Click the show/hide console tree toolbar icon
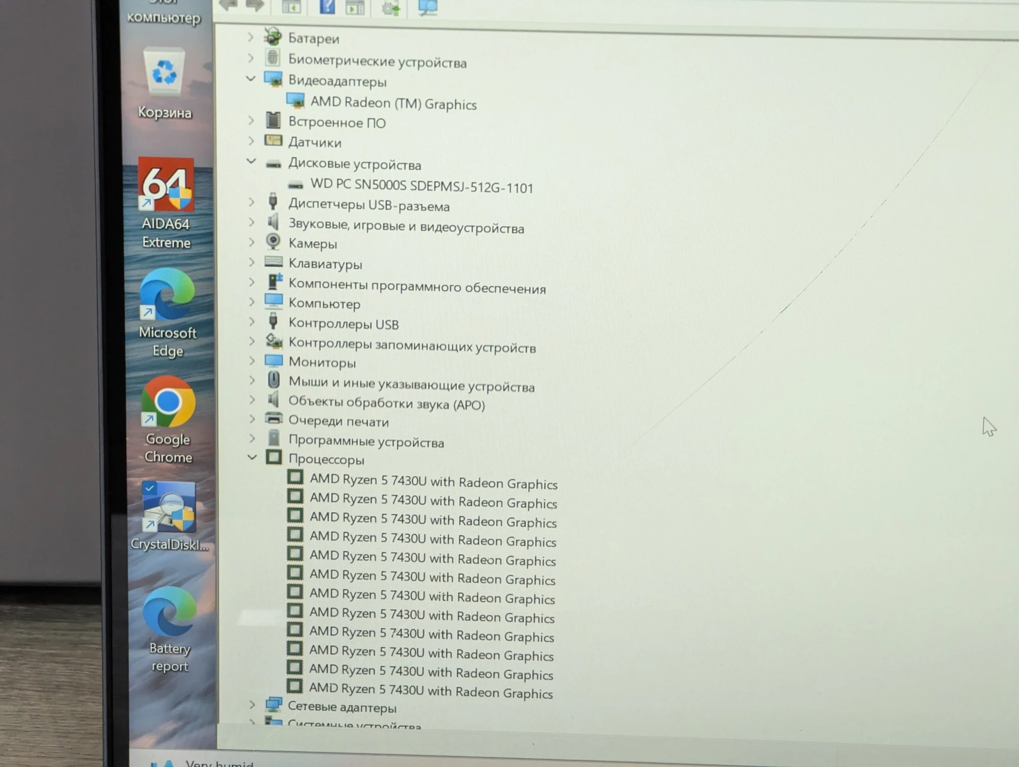Screen dimensions: 1019x767 (291, 6)
